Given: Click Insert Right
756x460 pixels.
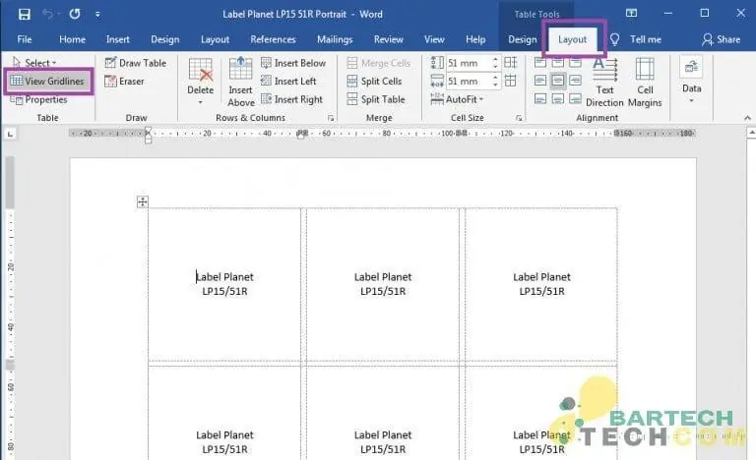Looking at the screenshot, I should (x=291, y=99).
